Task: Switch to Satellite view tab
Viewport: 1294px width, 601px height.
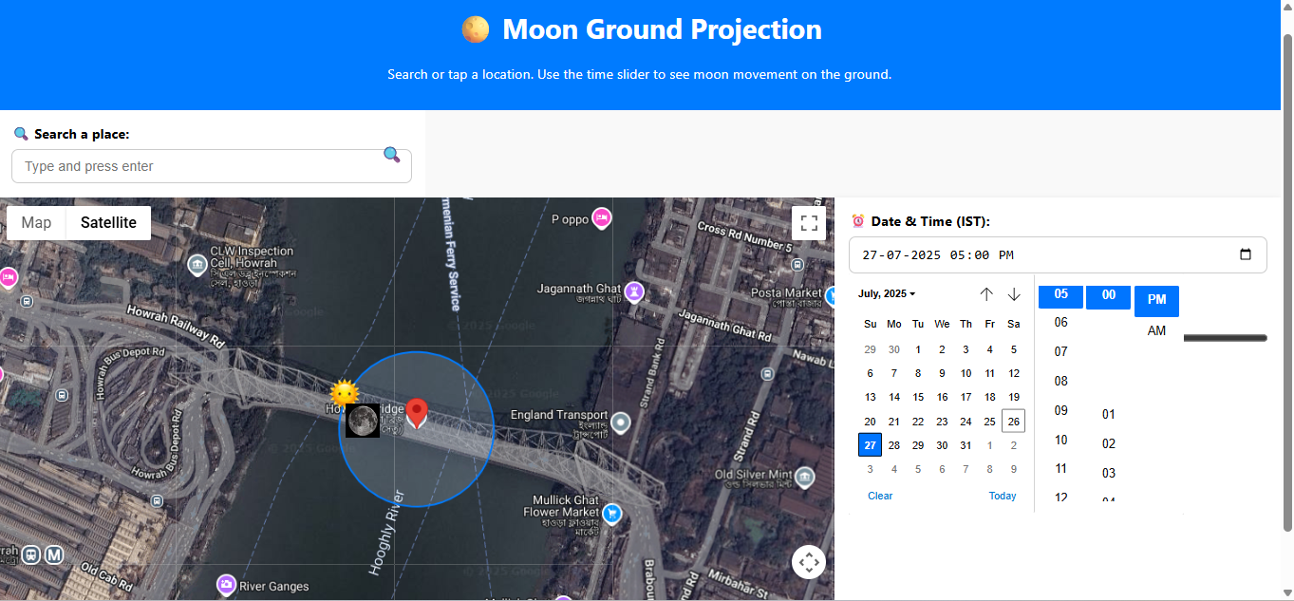Action: coord(108,223)
